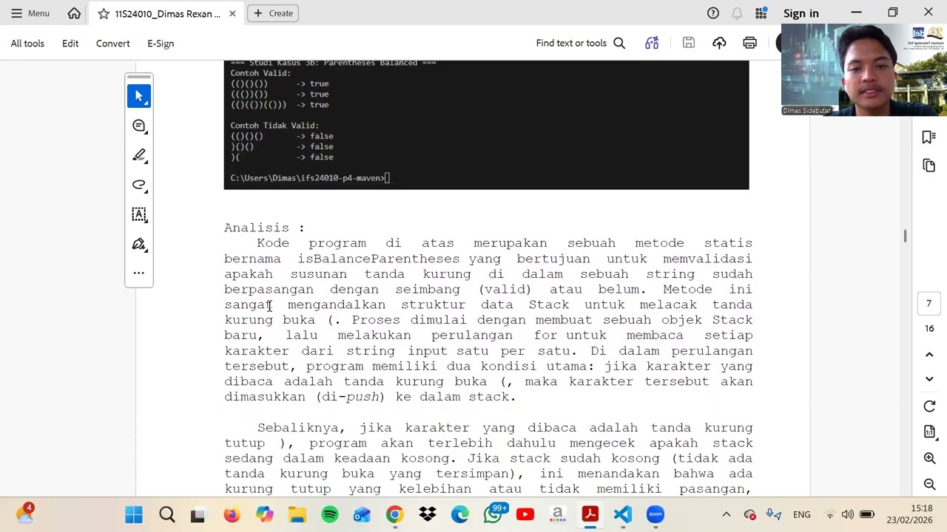The height and width of the screenshot is (532, 947).
Task: Open the page thumbnails panel icon
Action: tap(929, 166)
